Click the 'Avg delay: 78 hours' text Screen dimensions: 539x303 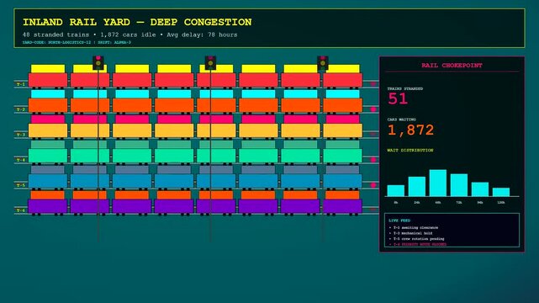tap(202, 35)
